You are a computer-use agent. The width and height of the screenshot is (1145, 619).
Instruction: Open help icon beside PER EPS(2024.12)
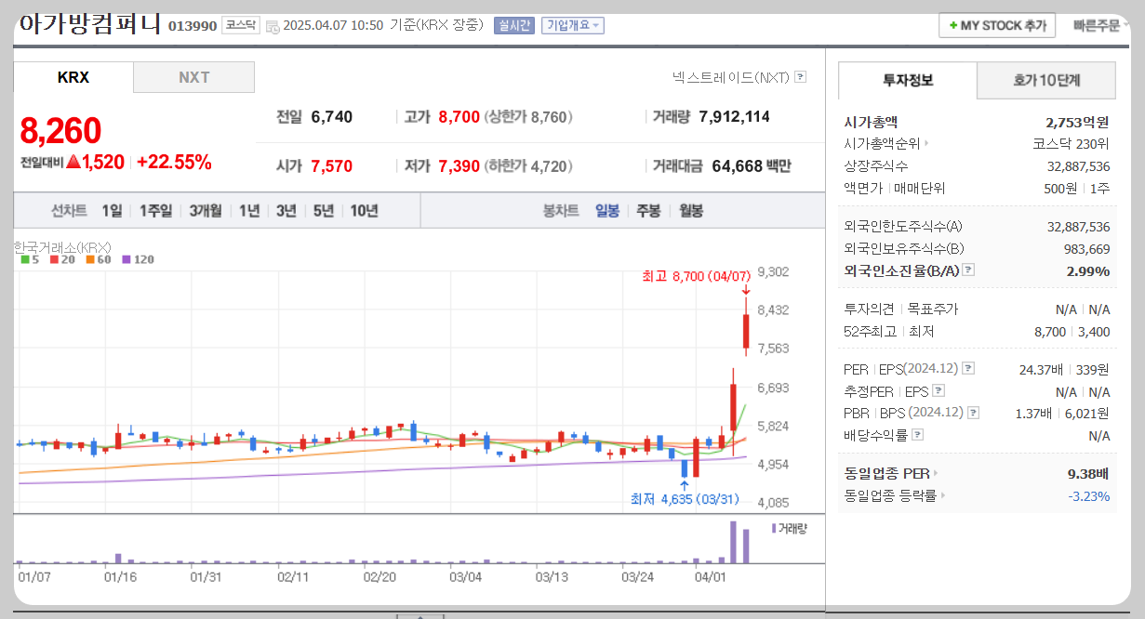point(968,369)
